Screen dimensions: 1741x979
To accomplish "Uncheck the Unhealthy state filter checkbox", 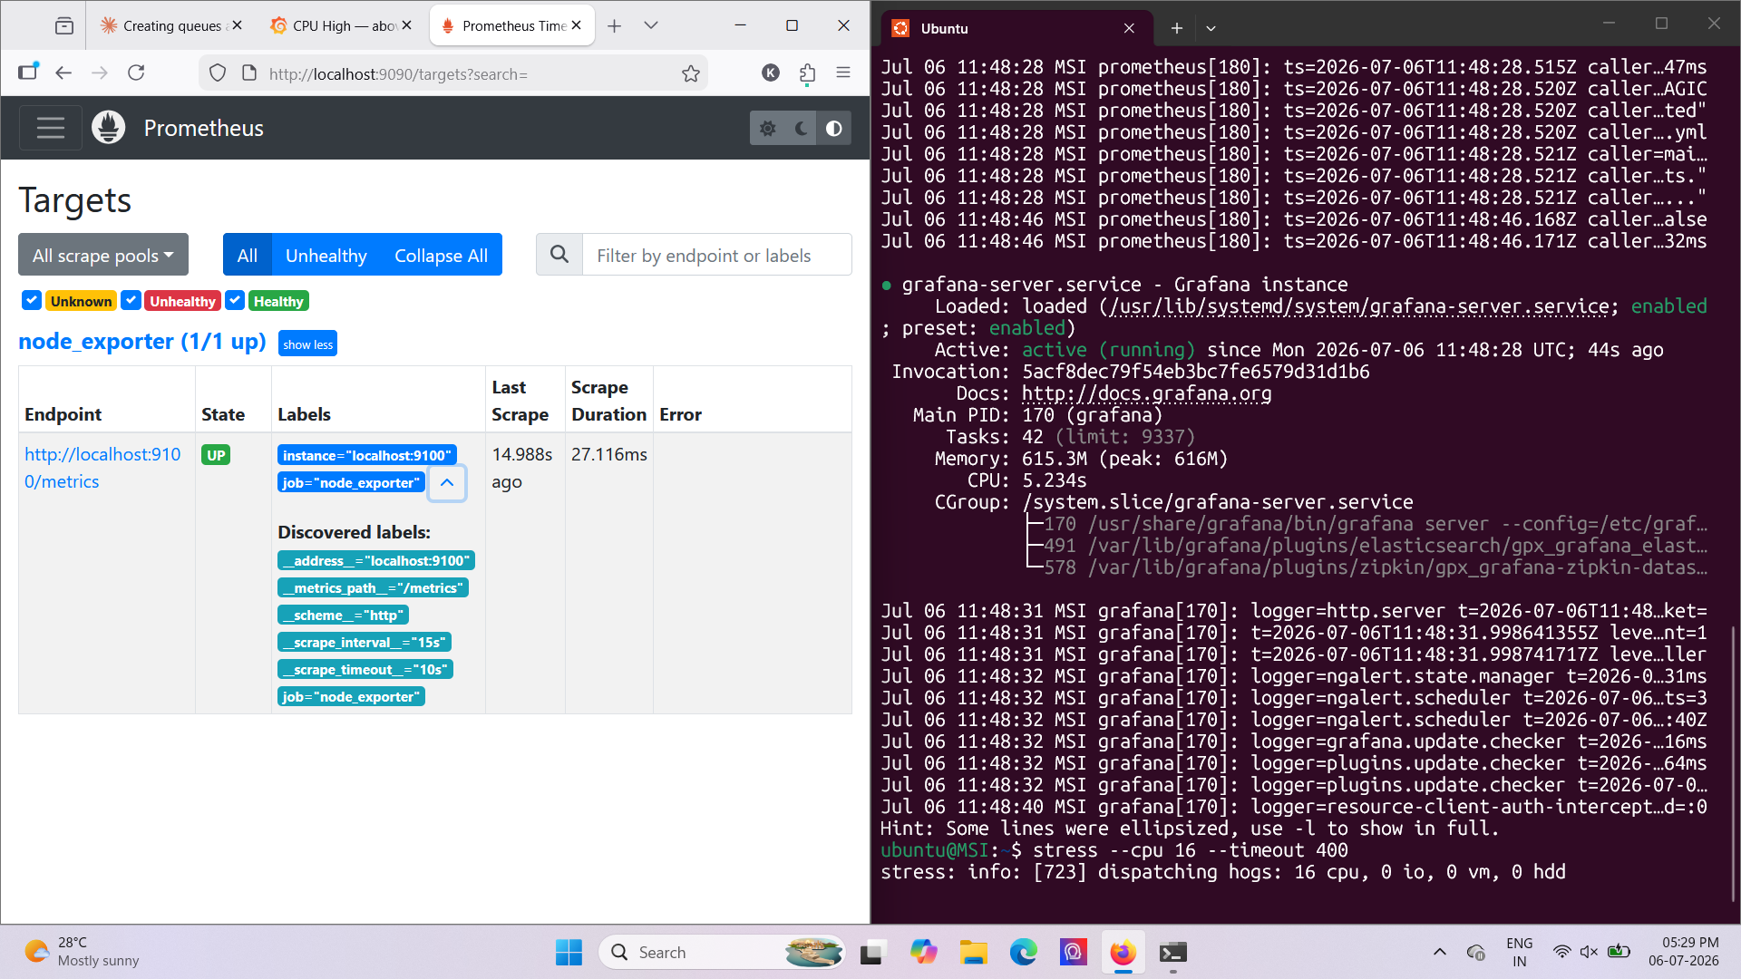I will click(131, 300).
